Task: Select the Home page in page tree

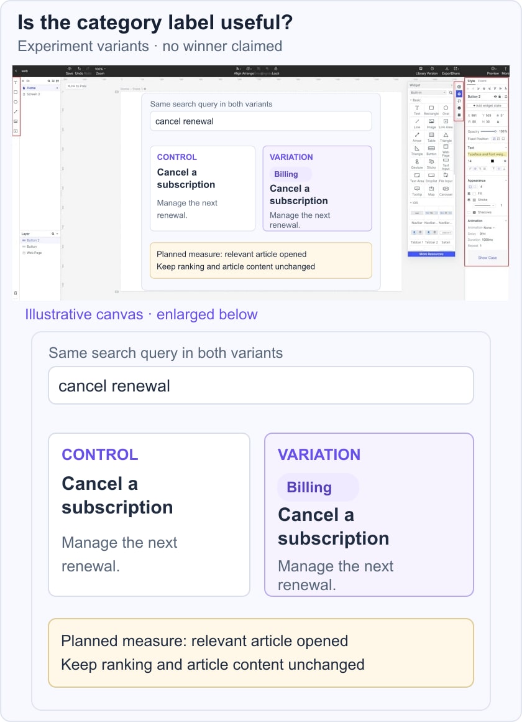Action: [x=40, y=88]
